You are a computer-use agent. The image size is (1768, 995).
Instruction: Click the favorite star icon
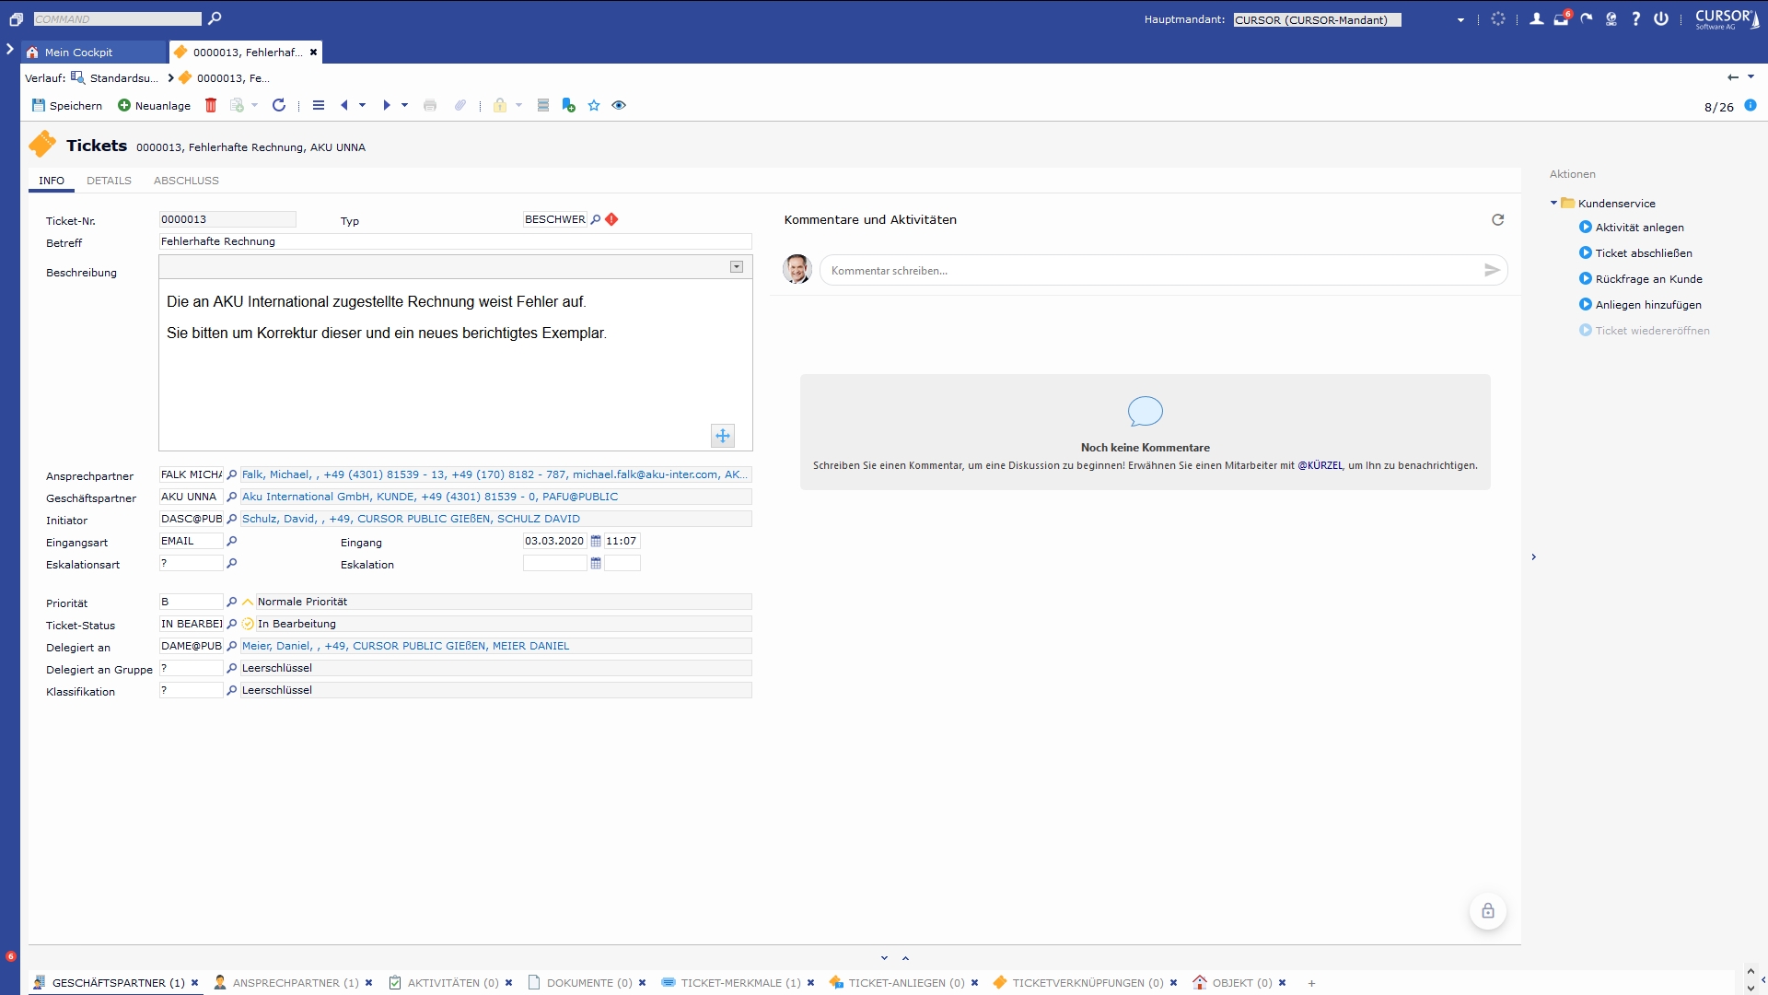coord(594,105)
